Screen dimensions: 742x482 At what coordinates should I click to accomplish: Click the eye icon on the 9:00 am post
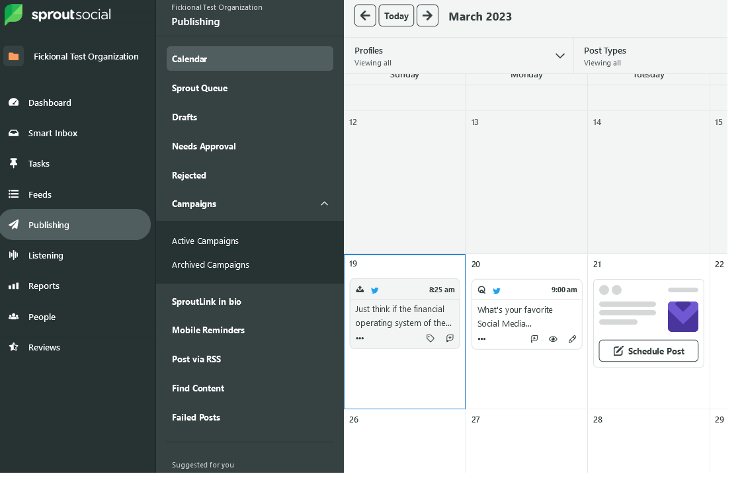553,339
